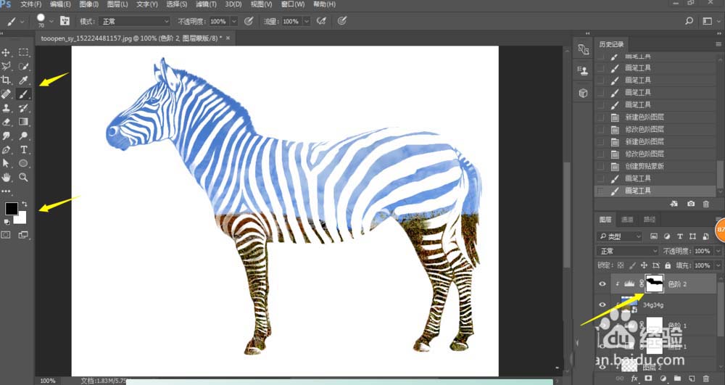Open the brush settings panel toggle
Viewport: 725px width, 385px height.
pyautogui.click(x=65, y=21)
